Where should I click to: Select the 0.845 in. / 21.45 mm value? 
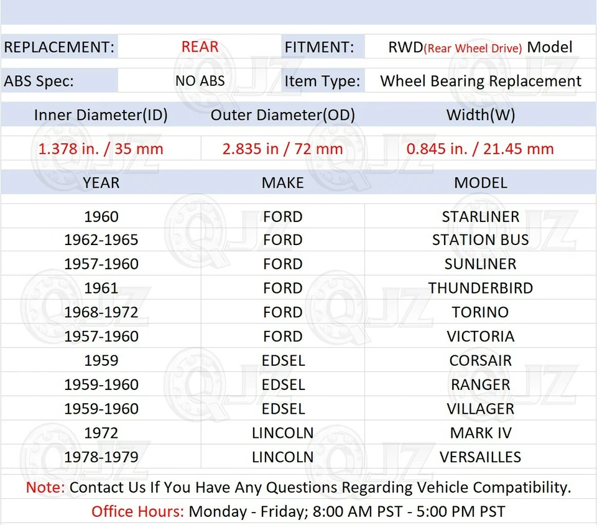(x=480, y=149)
